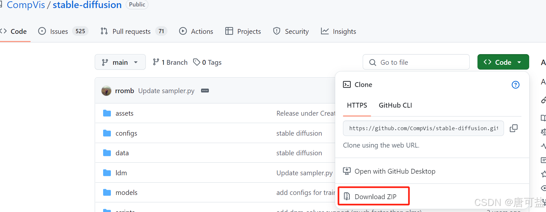Switch to the Actions tab
This screenshot has width=546, height=212.
[x=196, y=31]
